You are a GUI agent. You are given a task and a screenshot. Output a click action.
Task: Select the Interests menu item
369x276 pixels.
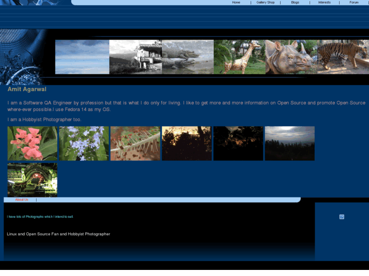point(324,3)
